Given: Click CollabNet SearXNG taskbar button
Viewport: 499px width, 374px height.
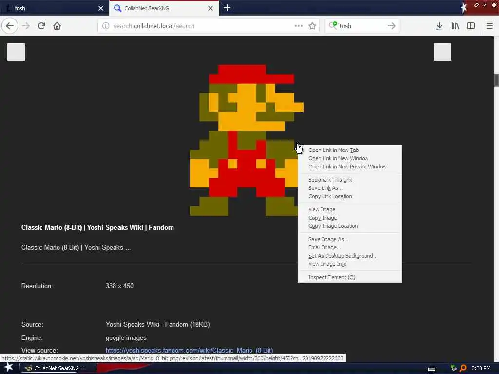Looking at the screenshot, I should click(x=58, y=368).
